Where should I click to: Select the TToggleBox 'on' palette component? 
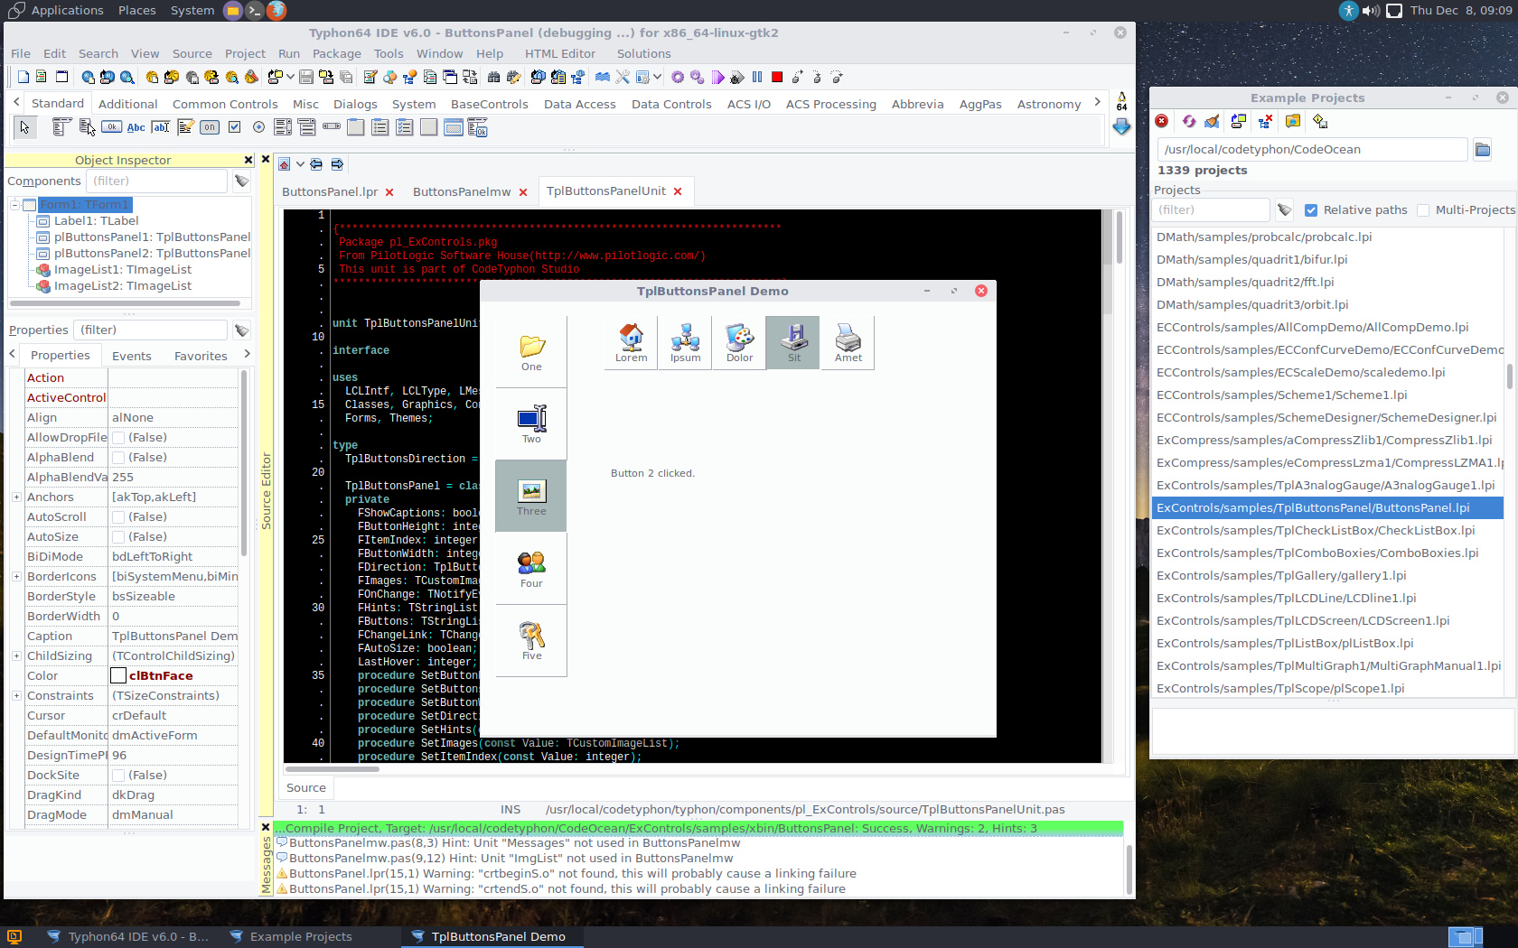(210, 127)
